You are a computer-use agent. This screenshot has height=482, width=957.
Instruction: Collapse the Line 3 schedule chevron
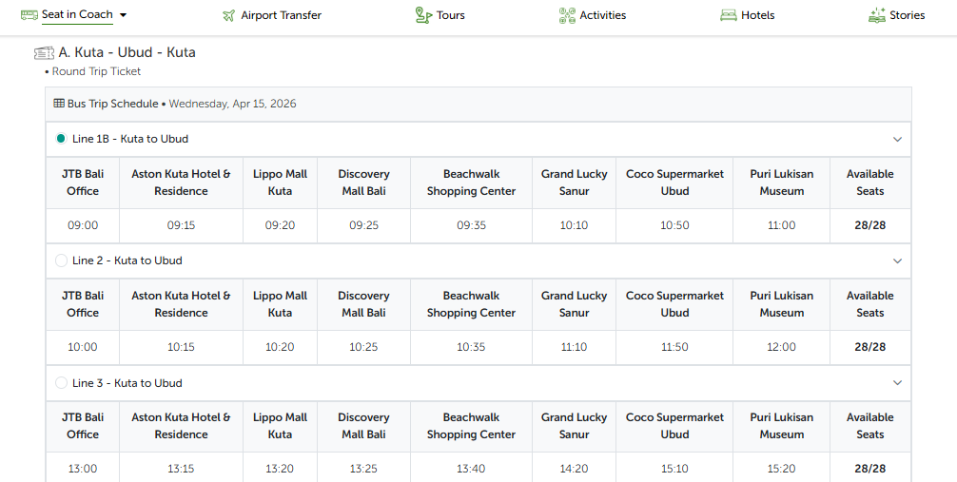(x=897, y=383)
